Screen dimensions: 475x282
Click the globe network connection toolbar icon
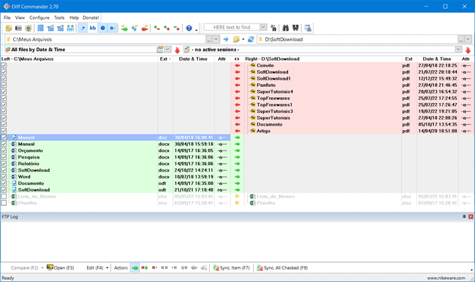pos(28,28)
